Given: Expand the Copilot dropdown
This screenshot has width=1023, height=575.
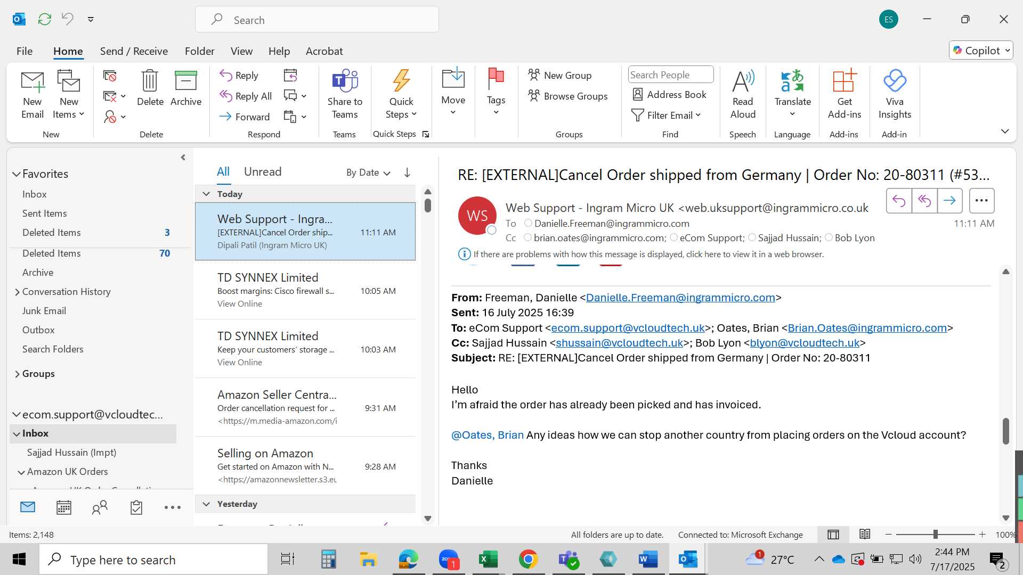Looking at the screenshot, I should (x=1008, y=51).
